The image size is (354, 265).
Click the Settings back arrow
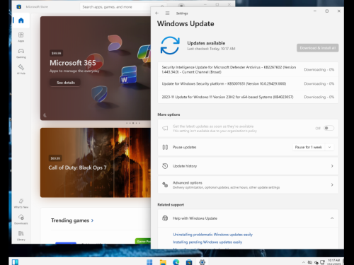pos(157,13)
